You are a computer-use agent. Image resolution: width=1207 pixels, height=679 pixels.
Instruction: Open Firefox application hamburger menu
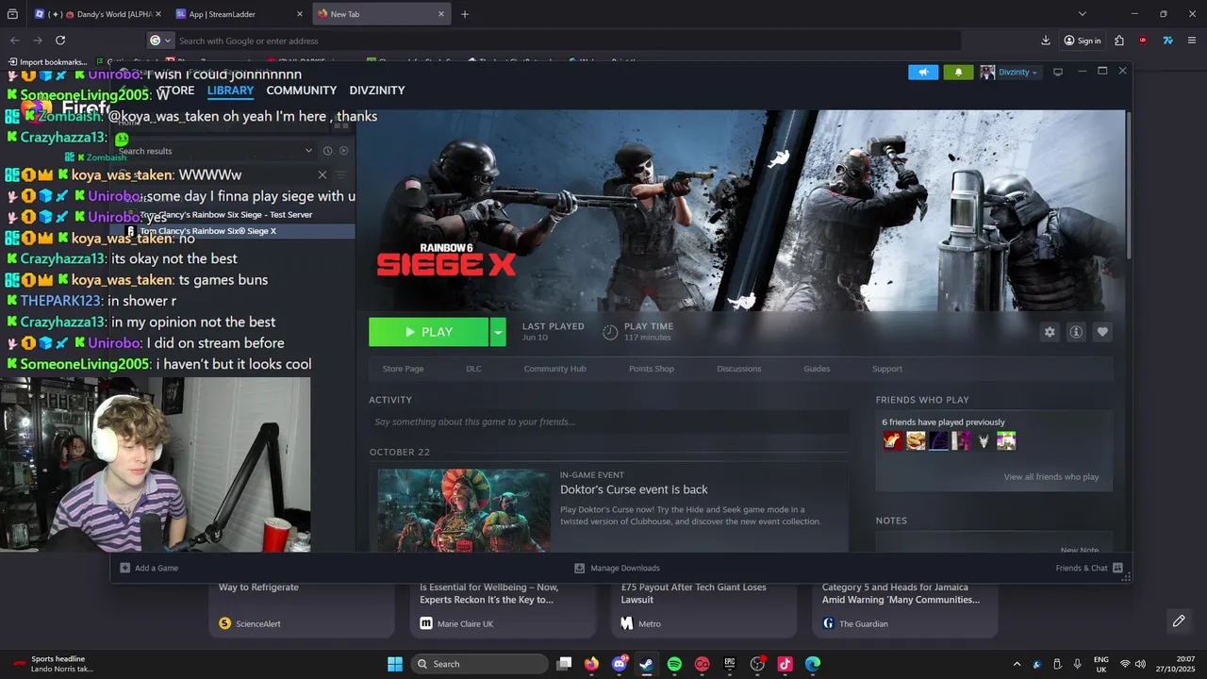pos(1192,41)
